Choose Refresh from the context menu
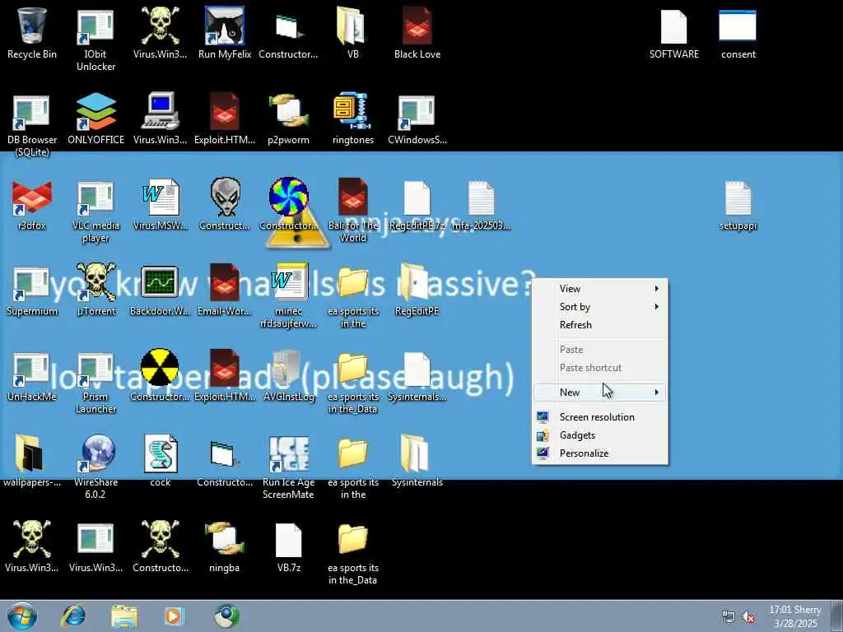 [x=600, y=324]
